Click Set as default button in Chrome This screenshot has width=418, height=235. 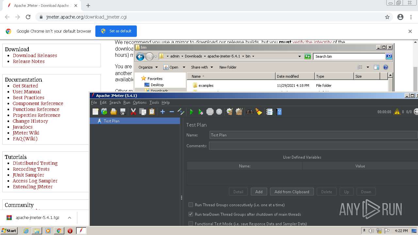click(116, 31)
